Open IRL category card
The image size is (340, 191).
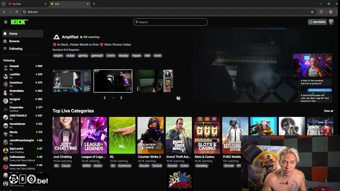122,135
